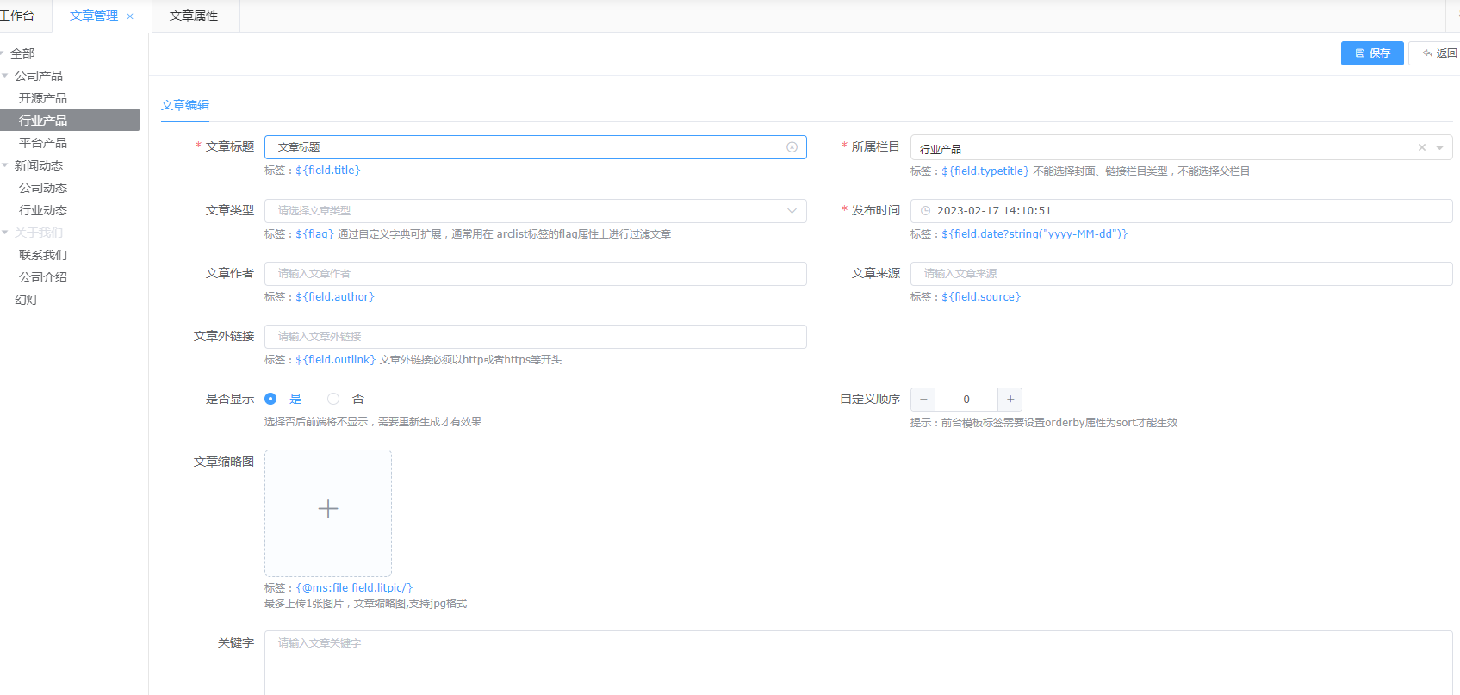Expand the 所属栏目 dropdown arrow

tap(1439, 147)
